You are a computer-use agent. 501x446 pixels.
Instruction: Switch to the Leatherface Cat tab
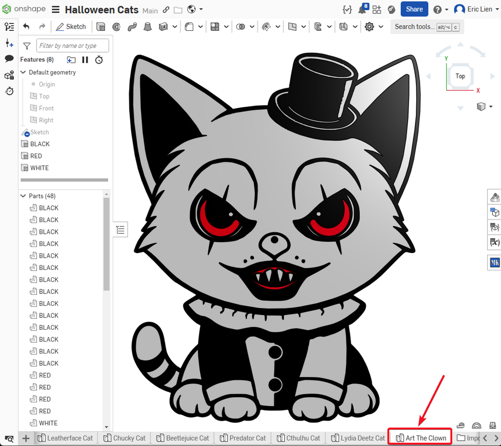tap(65, 438)
